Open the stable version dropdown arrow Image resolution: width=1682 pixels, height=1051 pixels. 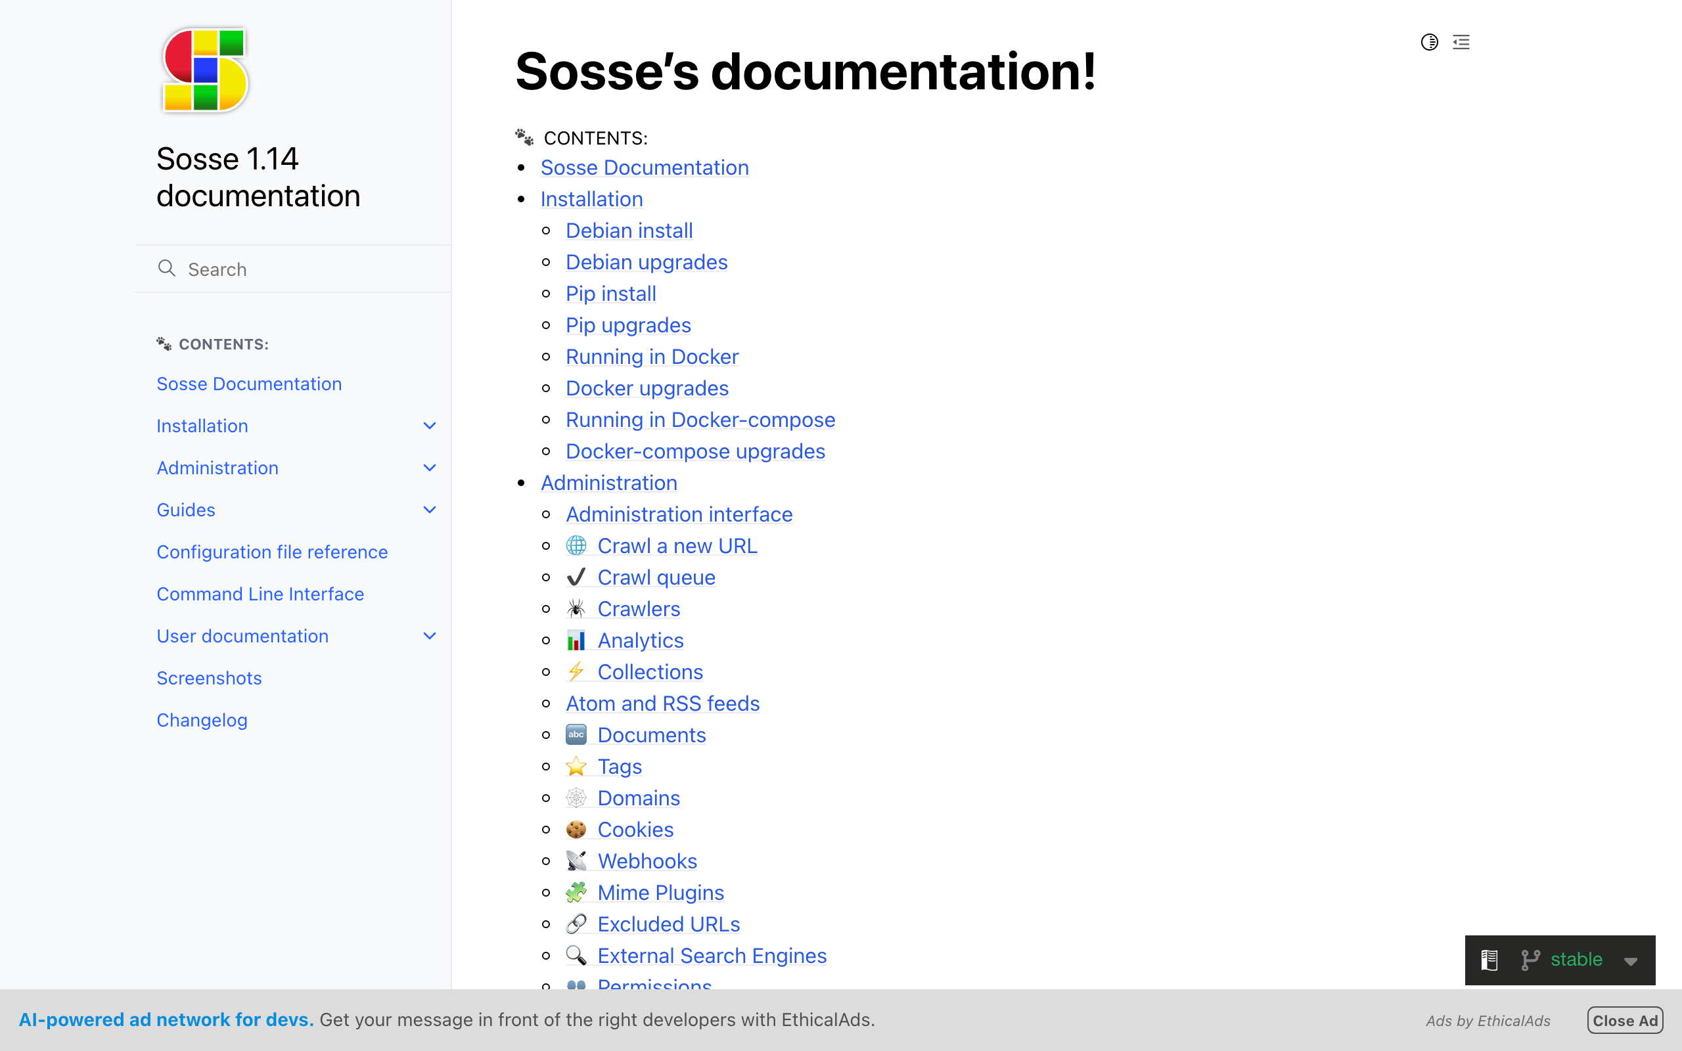pos(1631,961)
